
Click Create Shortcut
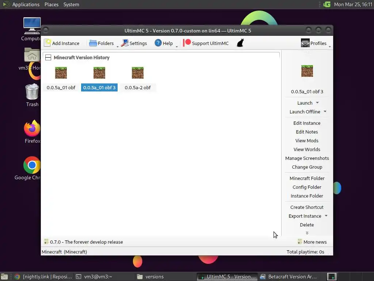(307, 207)
